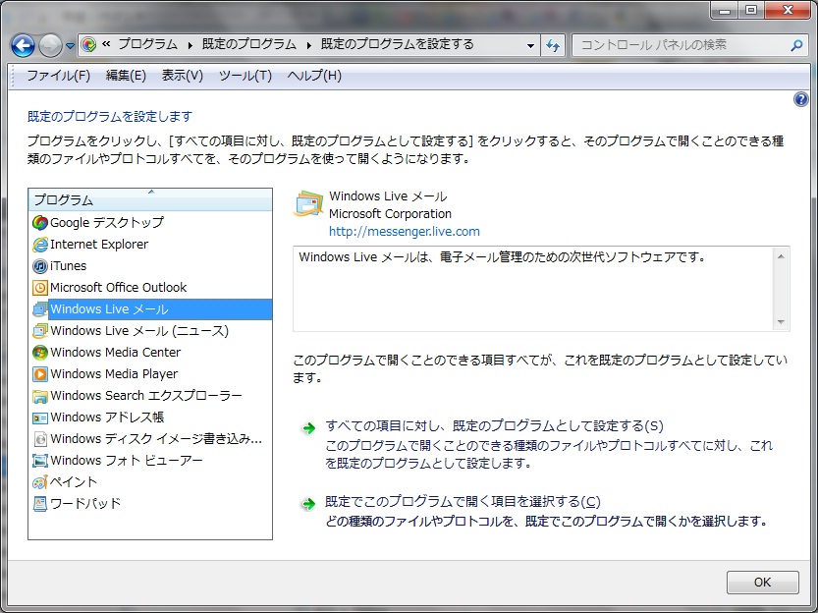This screenshot has height=613, width=818.
Task: Expand the breadcrumb arrow after プログラム
Action: click(x=190, y=45)
